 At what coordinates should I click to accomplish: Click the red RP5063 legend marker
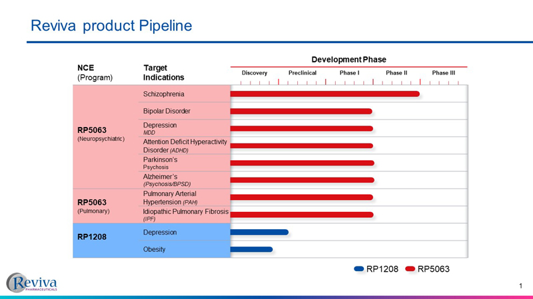click(410, 268)
